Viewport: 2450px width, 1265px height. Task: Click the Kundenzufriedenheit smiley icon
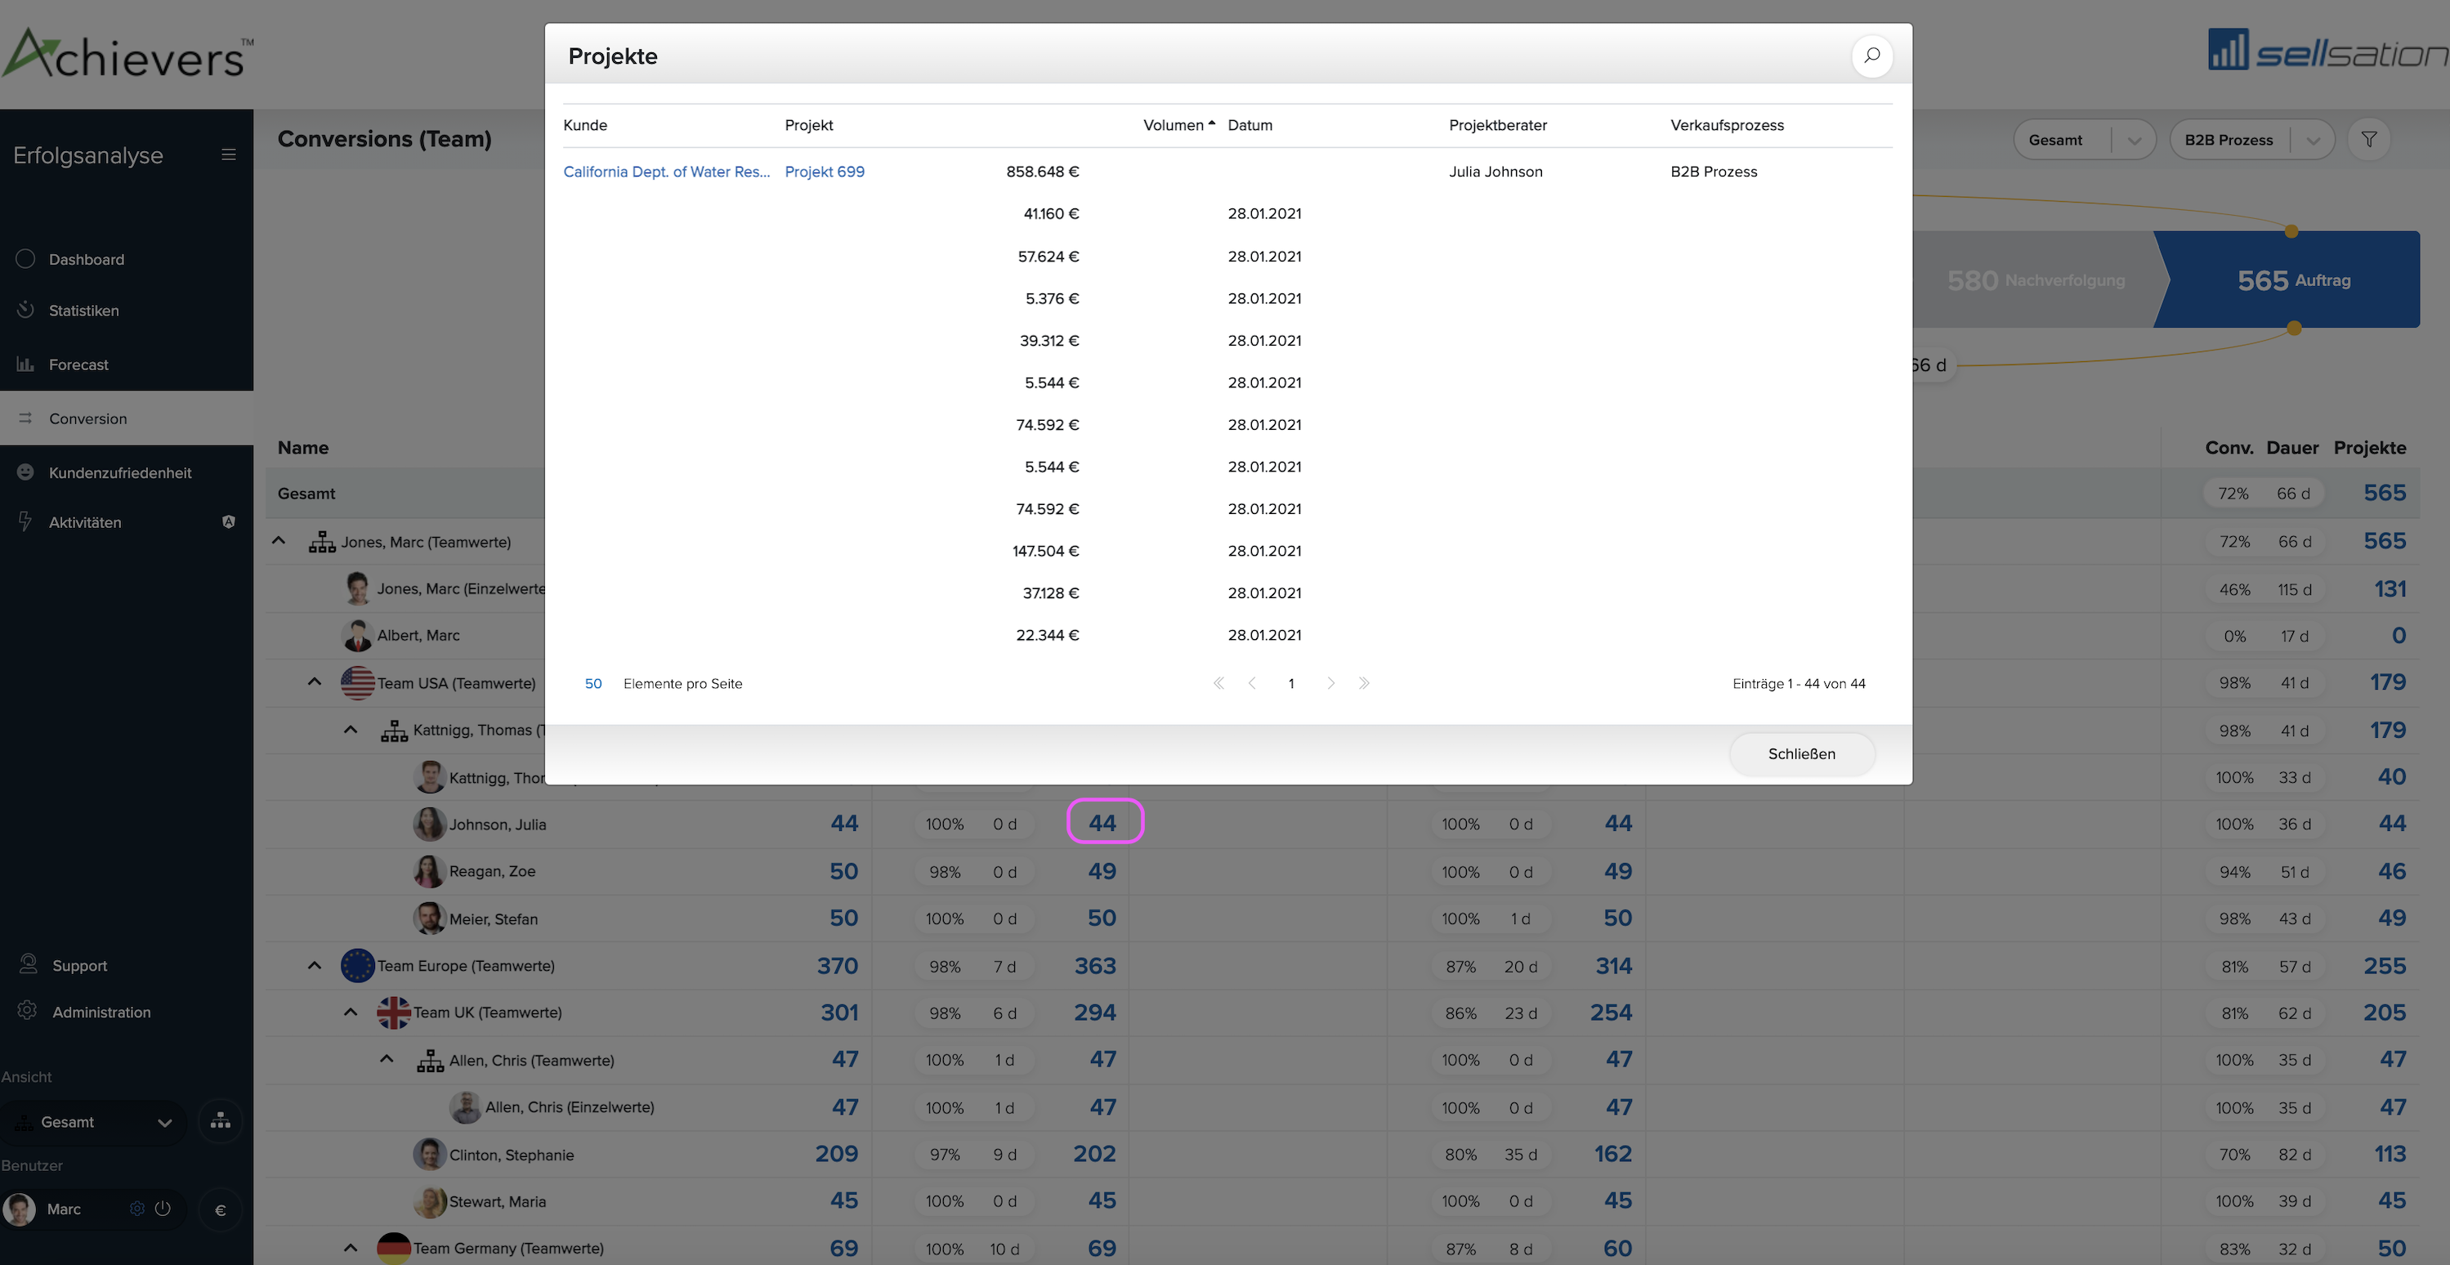25,472
